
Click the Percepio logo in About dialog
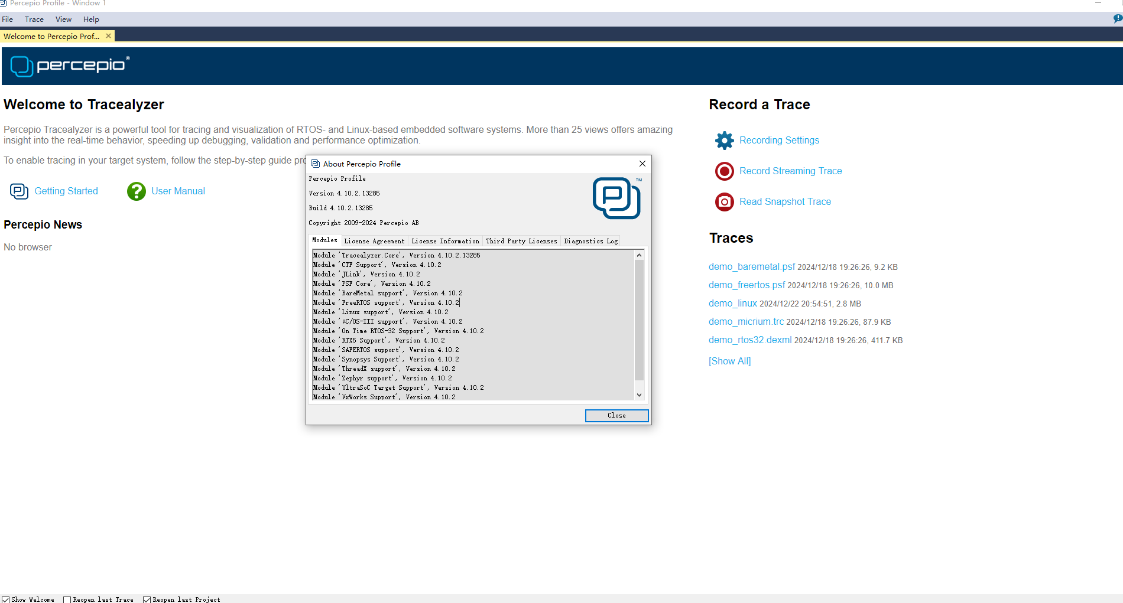tap(616, 198)
